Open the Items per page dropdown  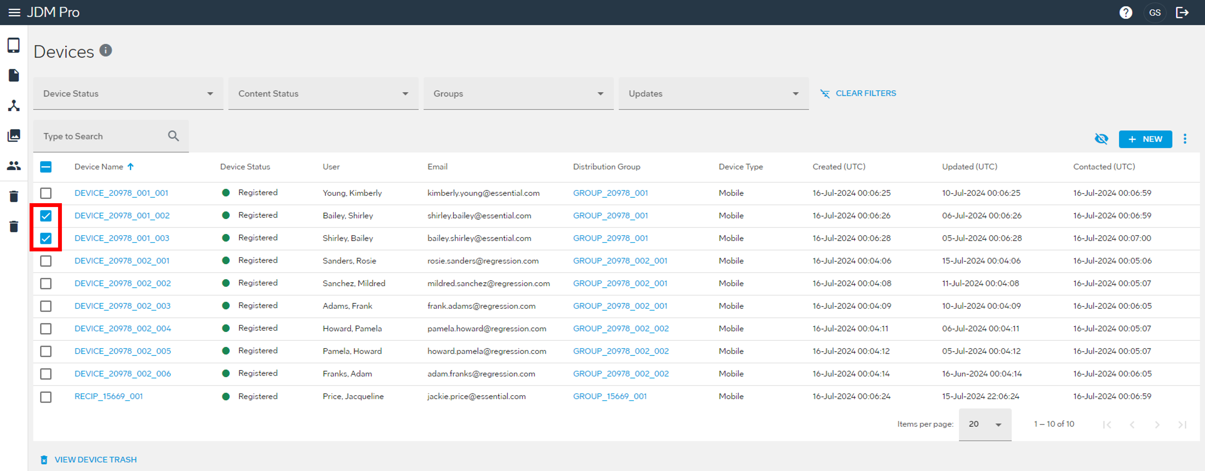985,424
